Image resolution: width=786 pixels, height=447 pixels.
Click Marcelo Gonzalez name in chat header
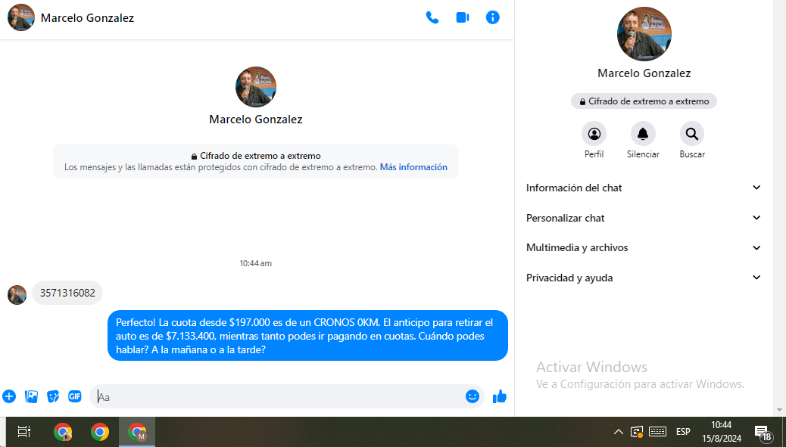87,17
